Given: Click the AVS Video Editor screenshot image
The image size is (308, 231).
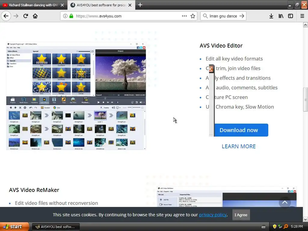Looking at the screenshot, I should coord(76,96).
